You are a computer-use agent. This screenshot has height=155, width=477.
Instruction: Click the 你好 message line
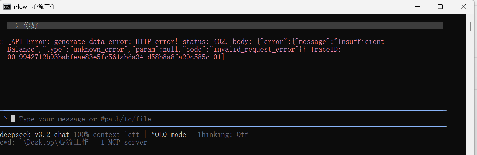tap(31, 26)
